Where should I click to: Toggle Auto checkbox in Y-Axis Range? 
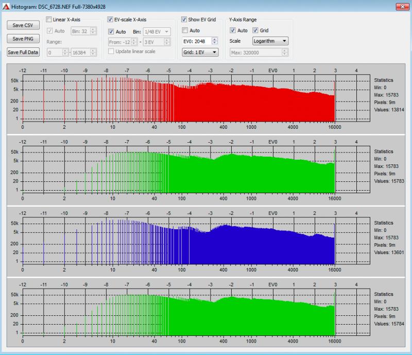(x=233, y=30)
